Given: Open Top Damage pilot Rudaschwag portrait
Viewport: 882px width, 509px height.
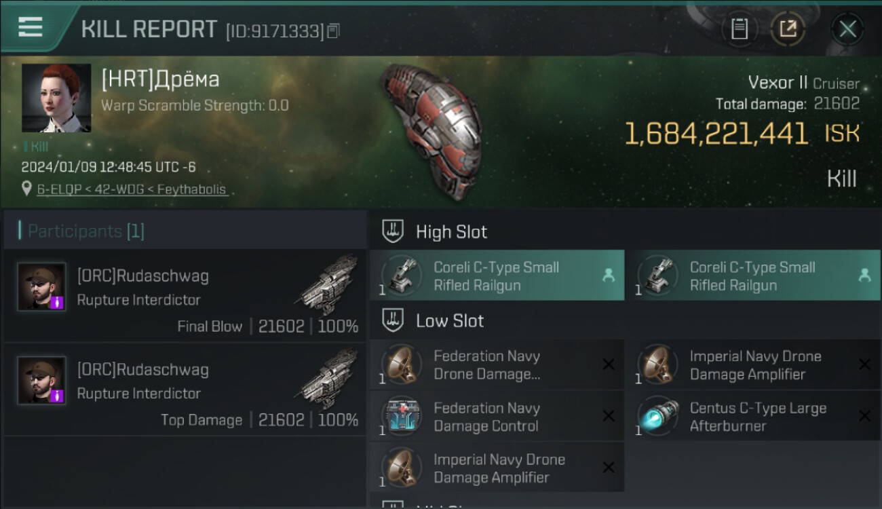Looking at the screenshot, I should (x=41, y=380).
